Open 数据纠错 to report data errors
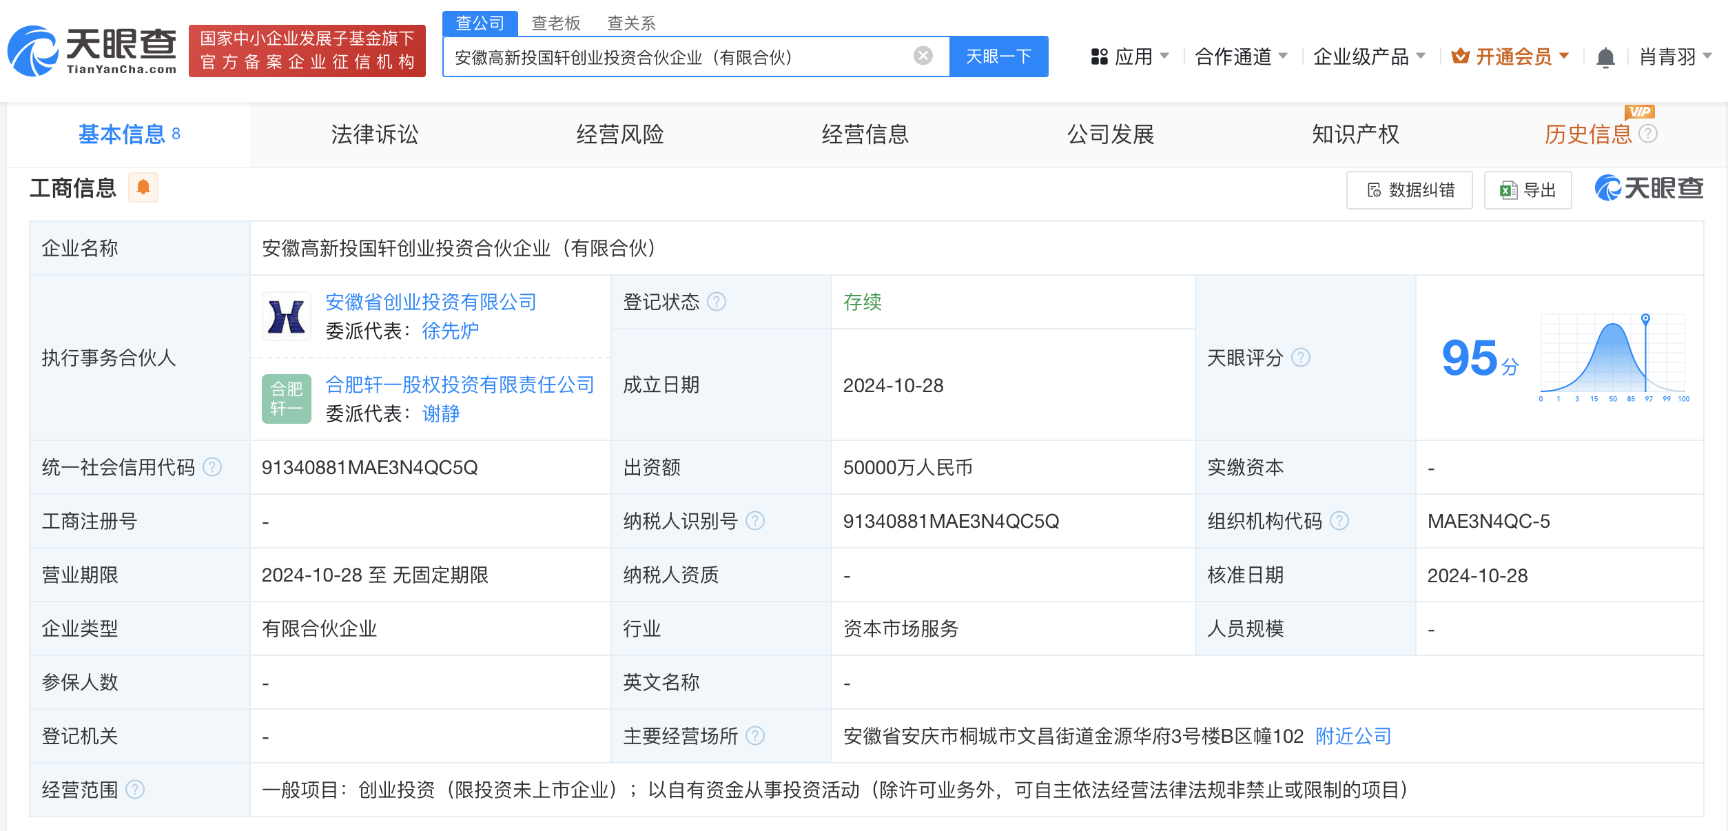This screenshot has width=1728, height=831. (1410, 189)
